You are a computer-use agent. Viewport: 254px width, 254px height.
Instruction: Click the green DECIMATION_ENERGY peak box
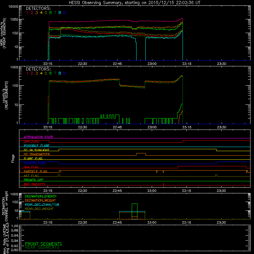tap(135, 211)
